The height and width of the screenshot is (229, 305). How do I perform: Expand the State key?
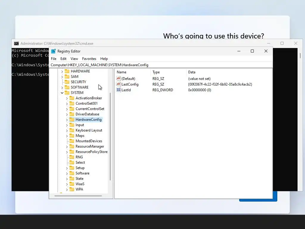tap(67, 179)
